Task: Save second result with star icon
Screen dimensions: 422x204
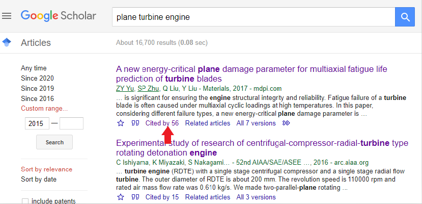Action: pos(121,197)
